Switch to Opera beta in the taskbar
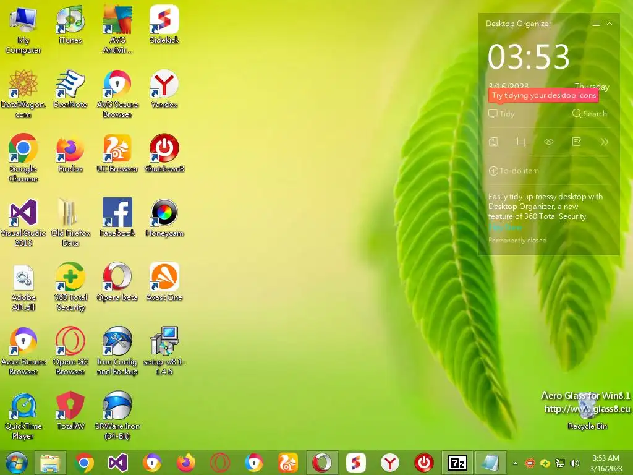Image resolution: width=633 pixels, height=475 pixels. pyautogui.click(x=321, y=463)
